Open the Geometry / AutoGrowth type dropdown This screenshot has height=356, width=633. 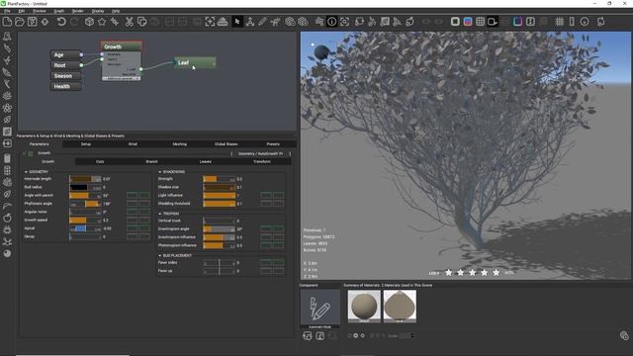[x=260, y=153]
